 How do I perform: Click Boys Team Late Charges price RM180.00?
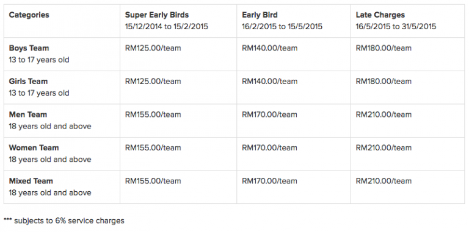point(384,48)
